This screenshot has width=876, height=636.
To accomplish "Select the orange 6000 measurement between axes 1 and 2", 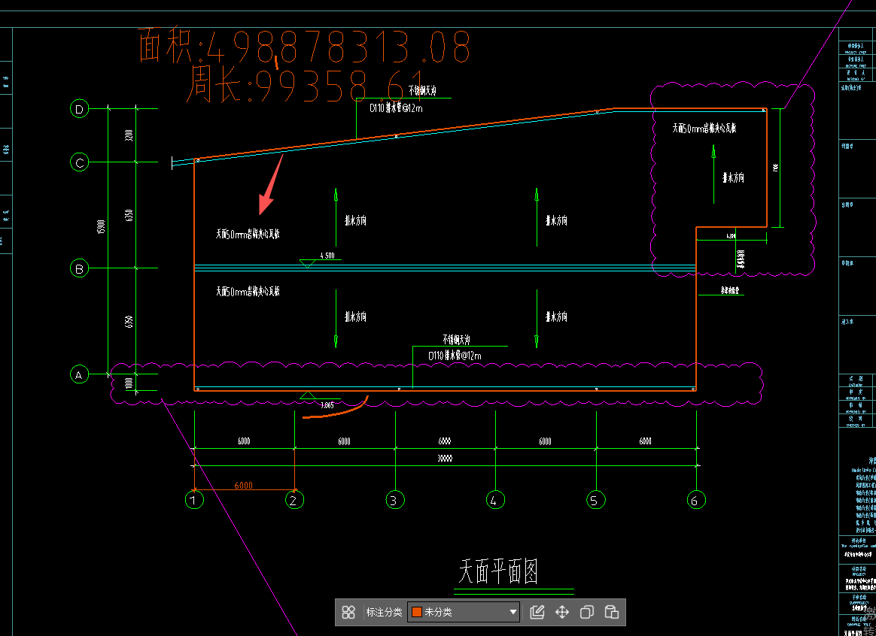I will 244,486.
